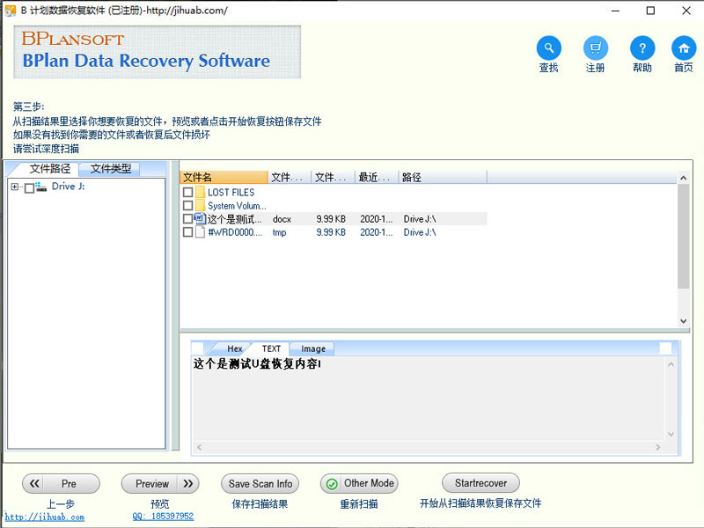Select the LOST FILES row name

[231, 192]
